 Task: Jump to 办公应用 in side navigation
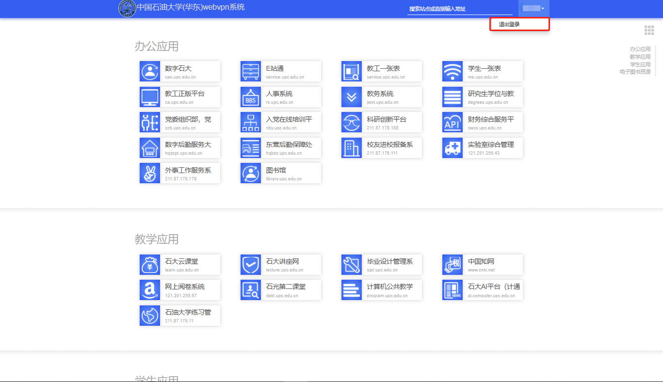[x=640, y=49]
